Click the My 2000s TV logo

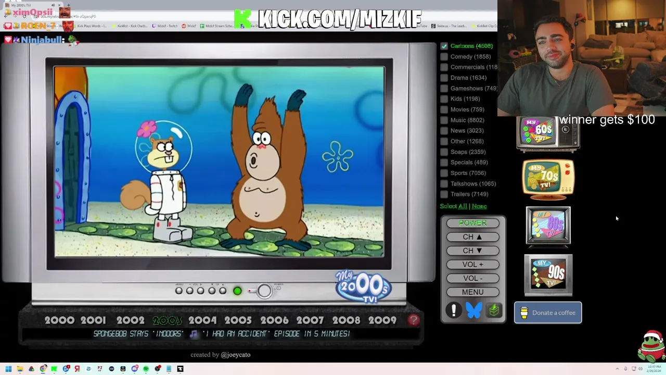[x=363, y=286]
